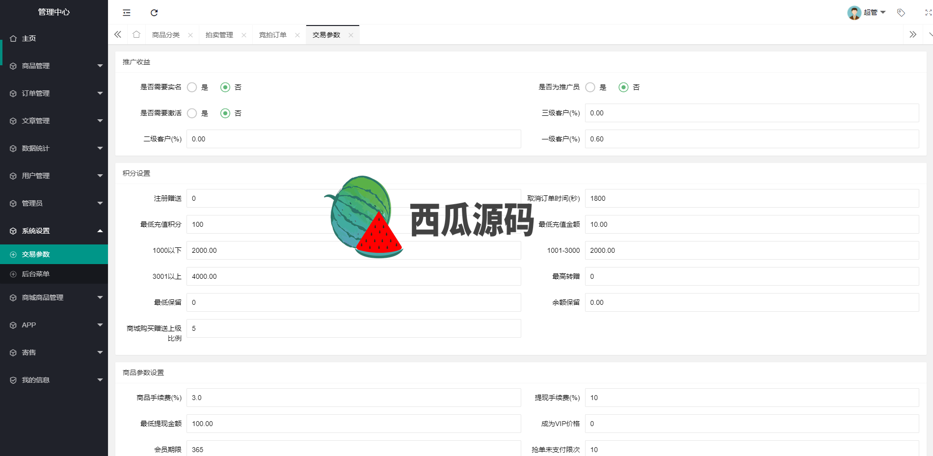The width and height of the screenshot is (933, 456).
Task: Close the 交易参数 tab
Action: click(351, 35)
